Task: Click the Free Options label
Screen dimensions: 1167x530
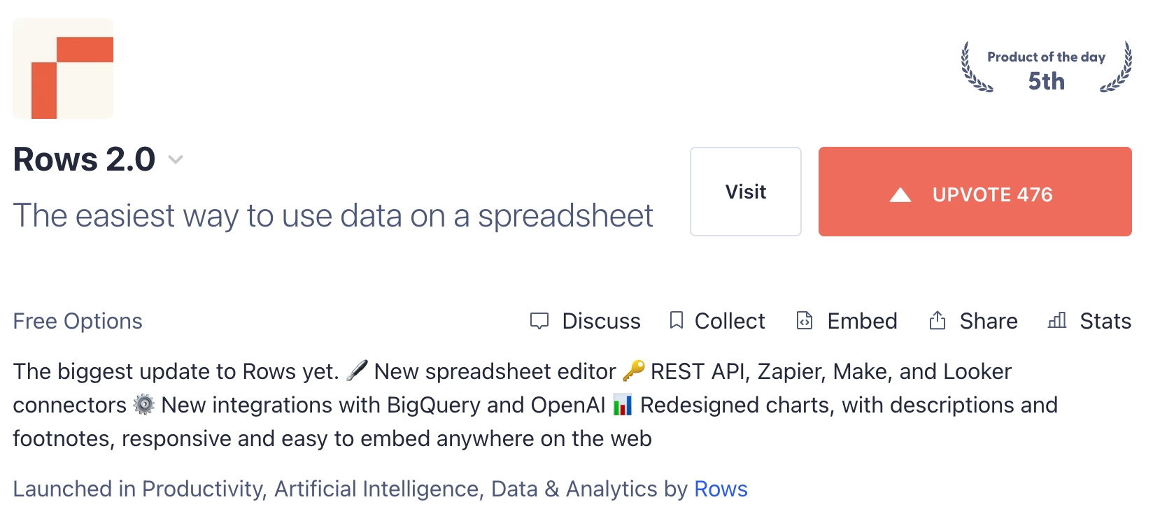Action: point(78,321)
